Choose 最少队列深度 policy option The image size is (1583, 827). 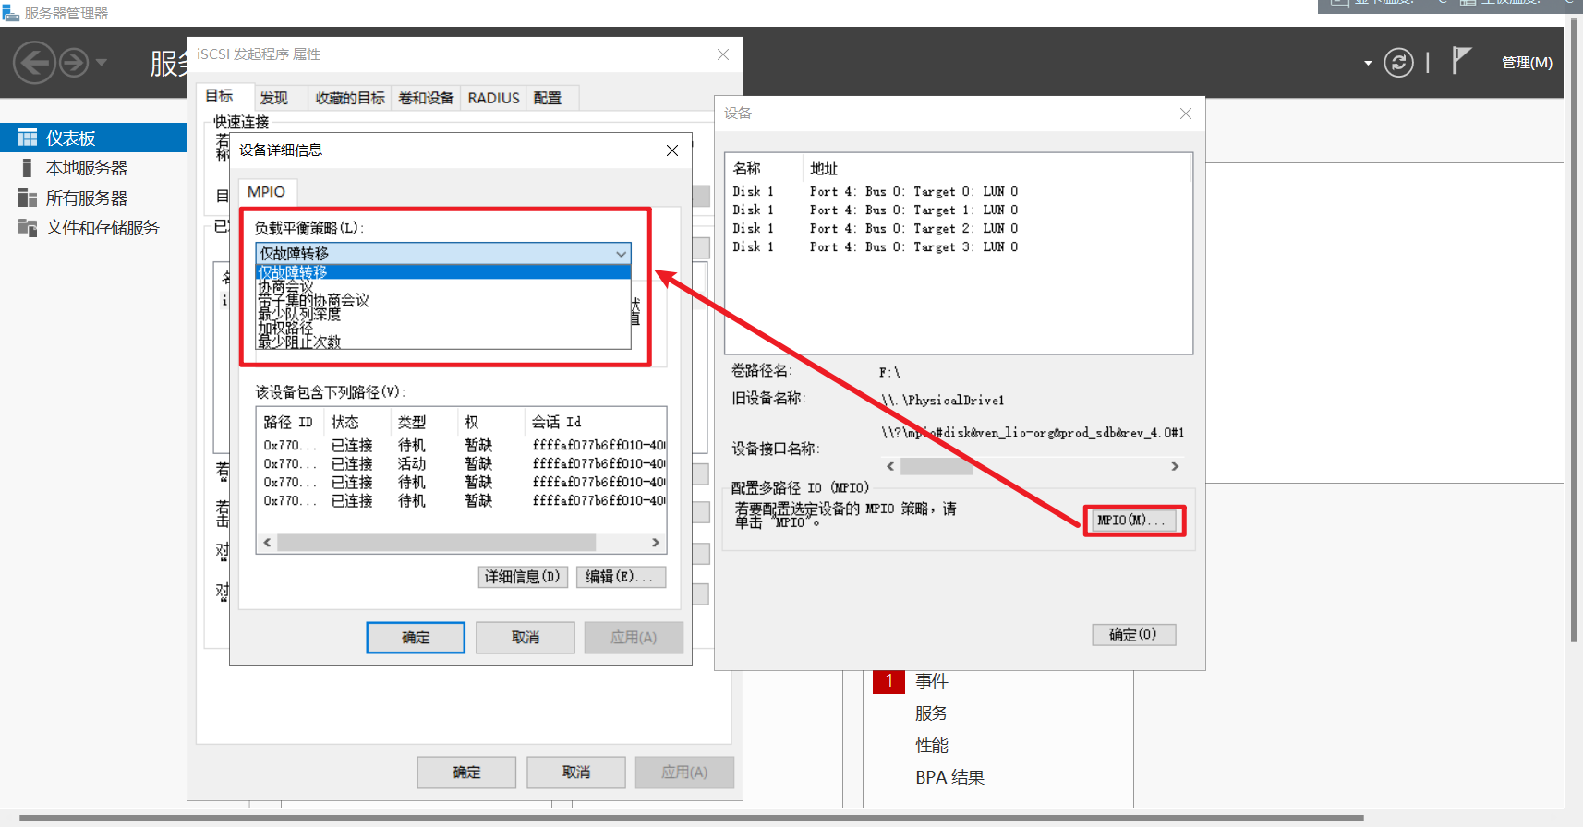[443, 314]
